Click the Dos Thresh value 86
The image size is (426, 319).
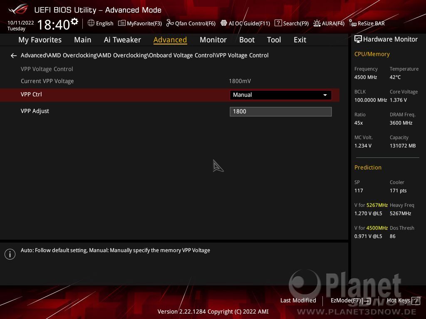click(393, 236)
